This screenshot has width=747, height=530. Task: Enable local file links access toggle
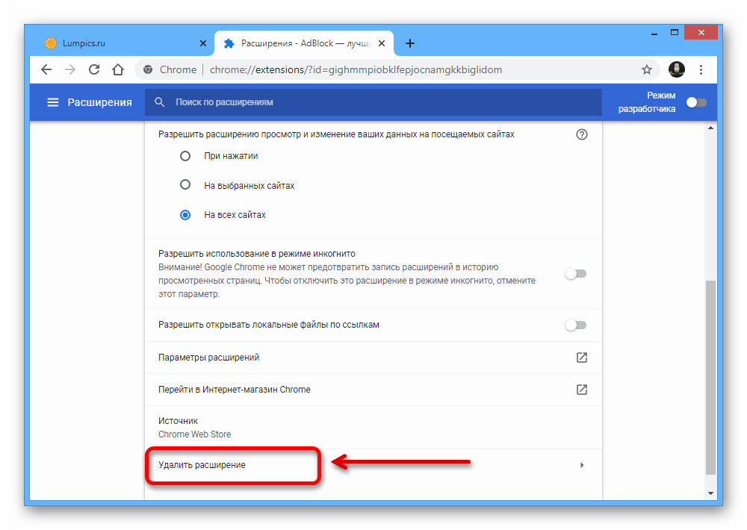point(575,325)
